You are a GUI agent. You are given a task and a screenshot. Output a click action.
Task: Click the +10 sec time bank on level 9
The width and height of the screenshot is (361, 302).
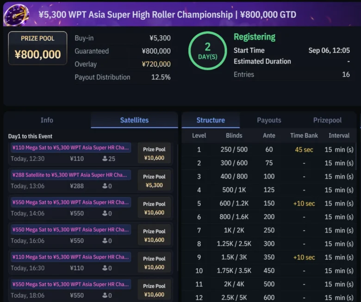pos(304,258)
